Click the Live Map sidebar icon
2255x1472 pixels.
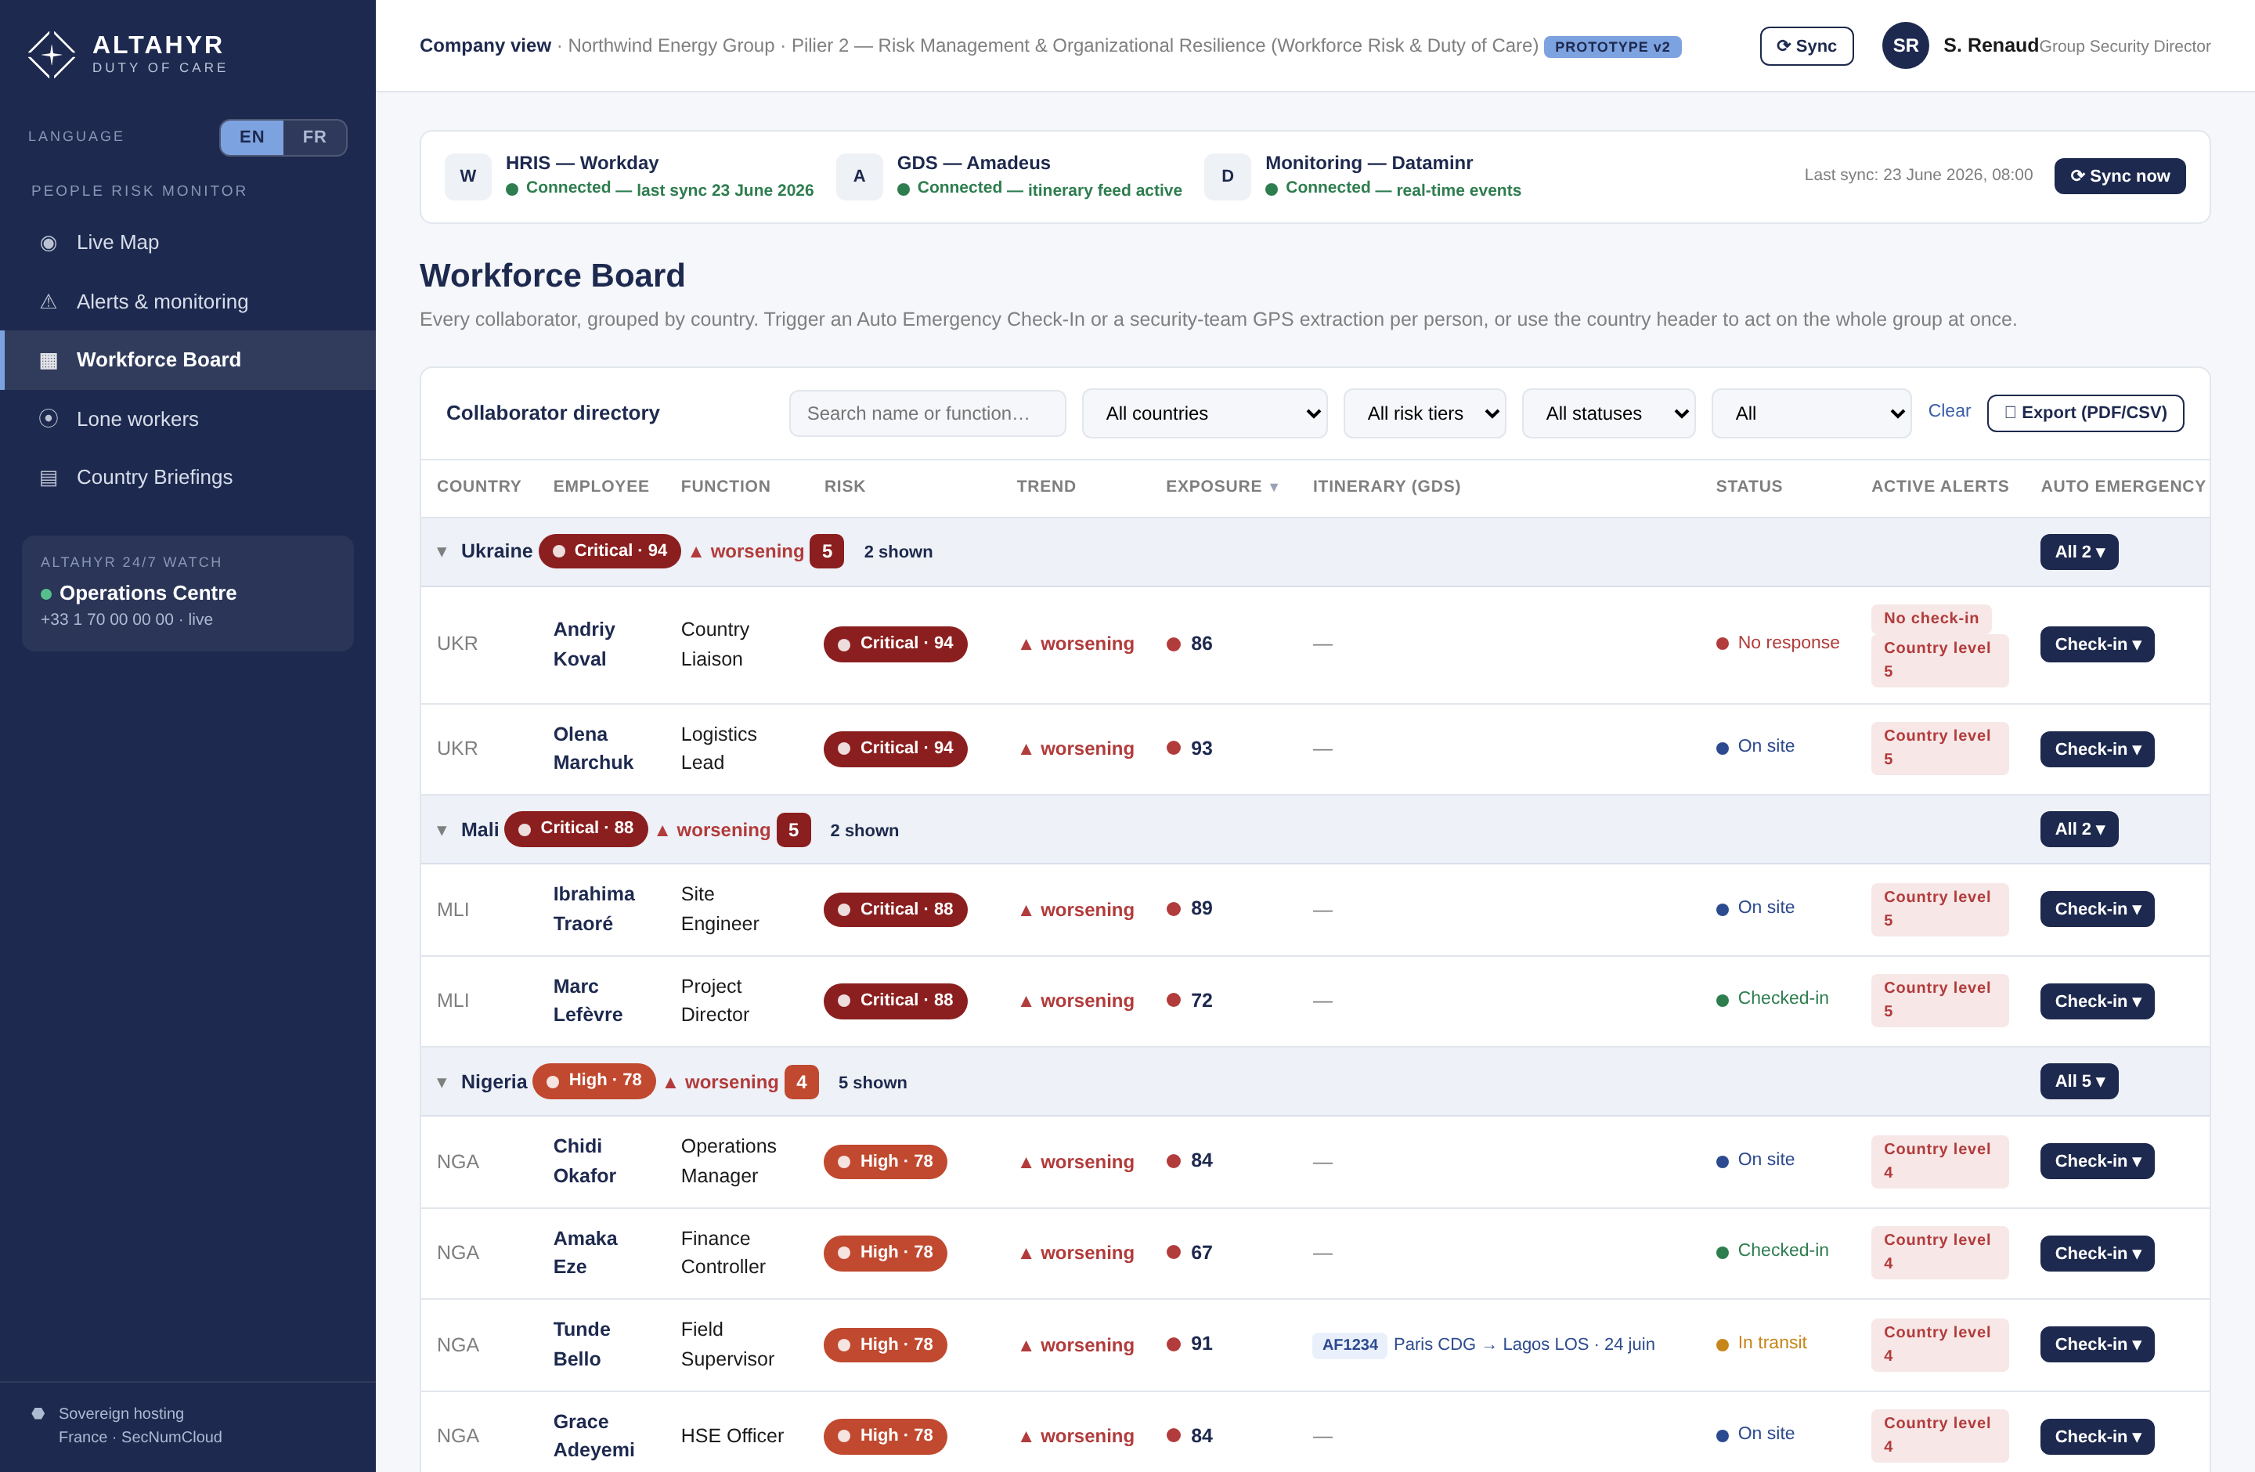coord(49,244)
